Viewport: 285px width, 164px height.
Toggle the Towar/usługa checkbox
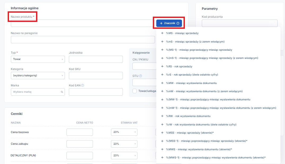[135, 91]
